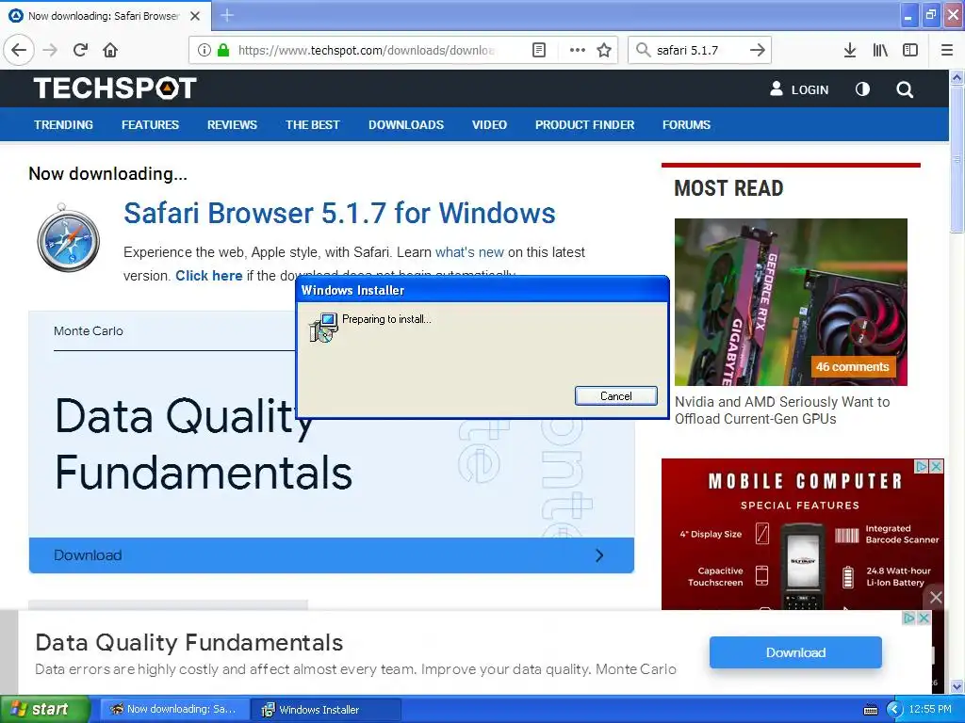Click Download on the Monte Carlo ad
Screen dimensions: 965x723
point(331,555)
